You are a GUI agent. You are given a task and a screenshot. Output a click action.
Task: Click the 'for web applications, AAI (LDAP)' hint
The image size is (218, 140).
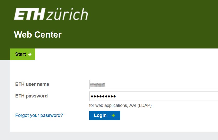point(120,106)
